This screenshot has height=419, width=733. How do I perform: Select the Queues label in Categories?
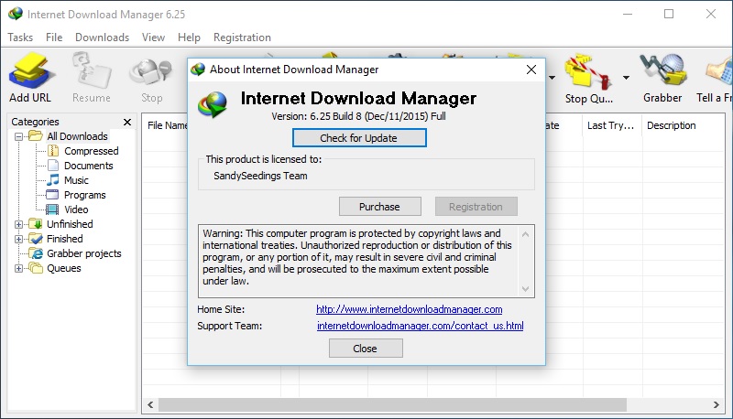pyautogui.click(x=63, y=268)
